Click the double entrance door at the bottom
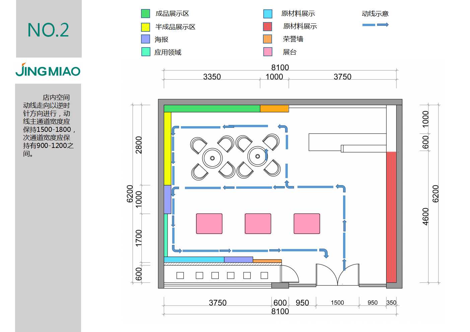Screen dimensions: 470x332 tap(337, 275)
